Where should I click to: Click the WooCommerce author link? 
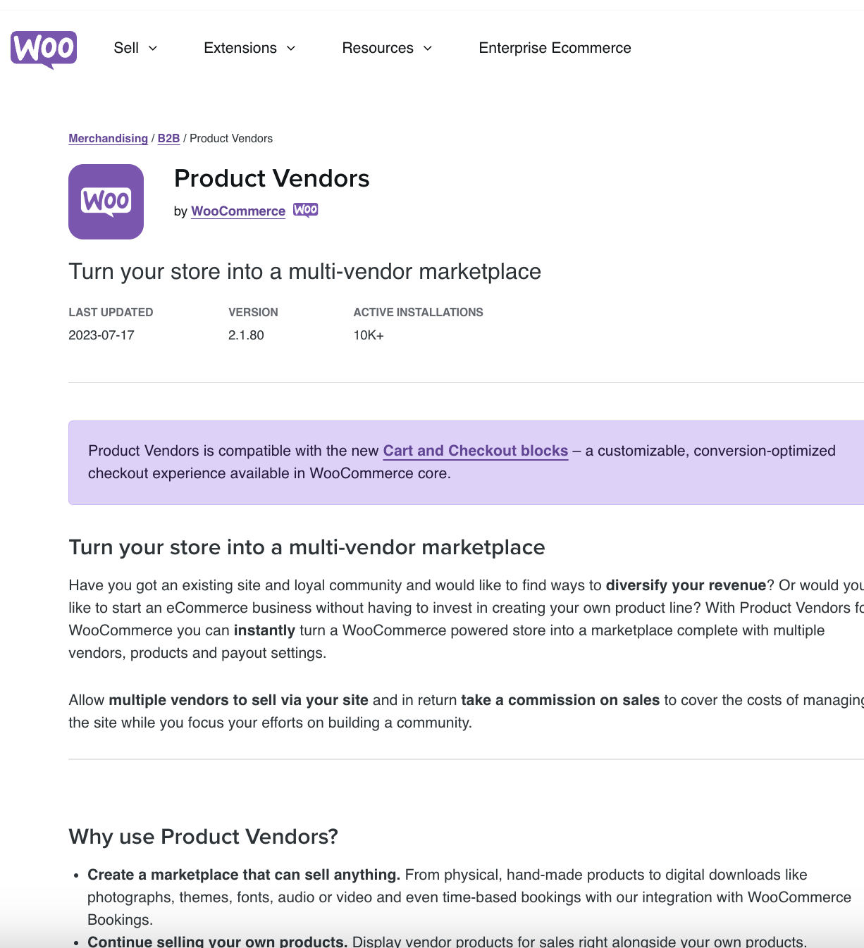[x=237, y=211]
